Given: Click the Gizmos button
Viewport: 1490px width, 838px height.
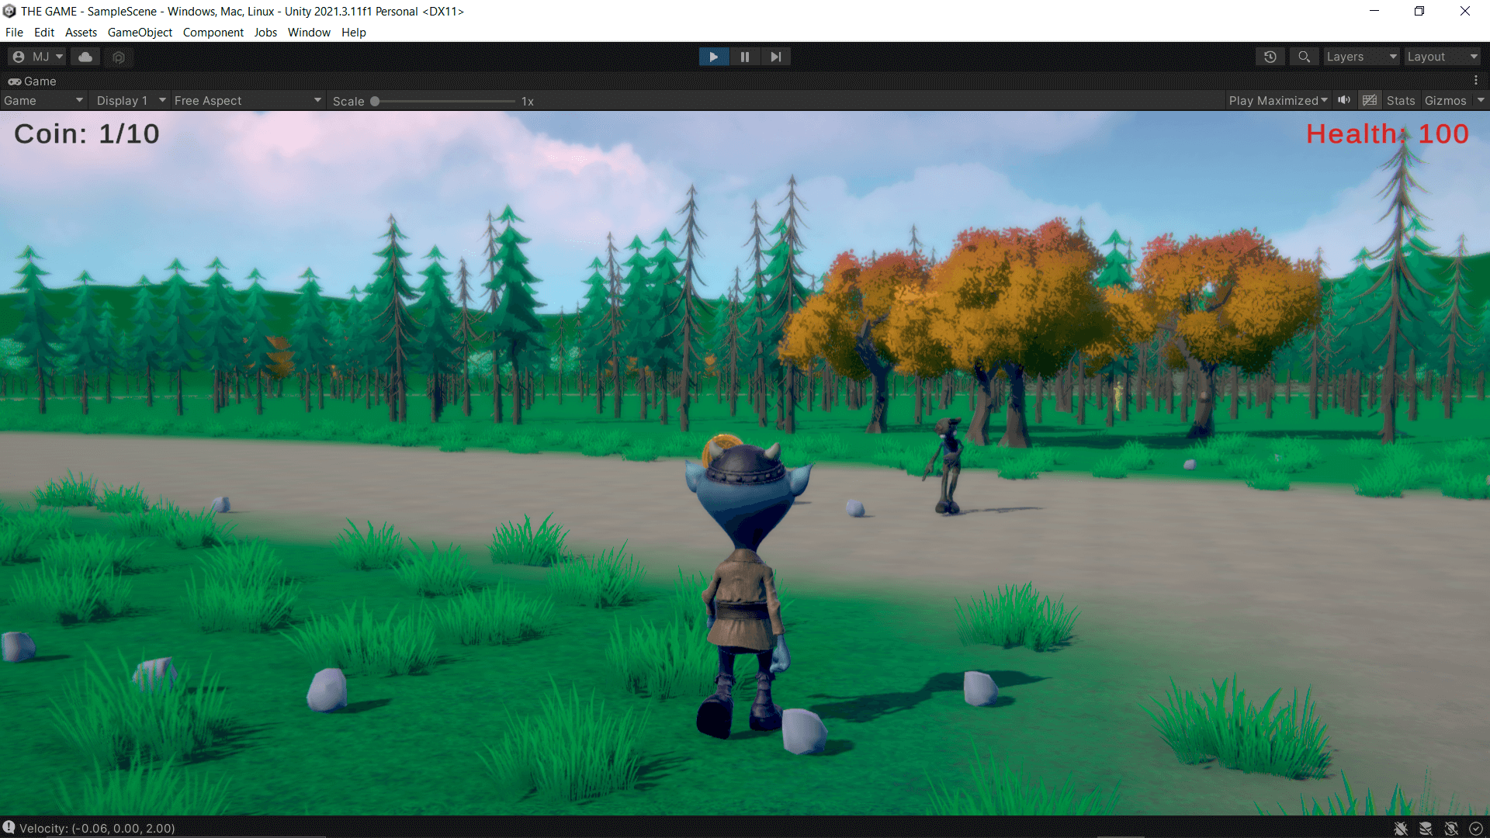Looking at the screenshot, I should point(1445,101).
